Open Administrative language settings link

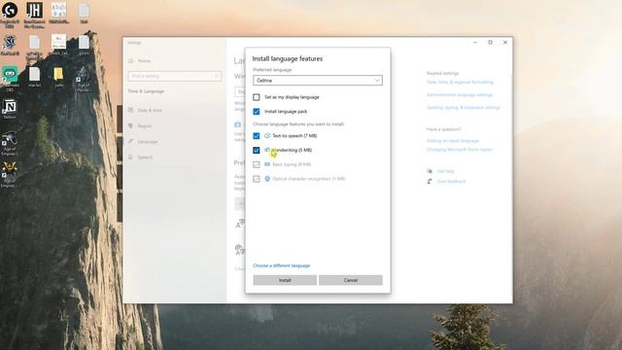click(x=460, y=95)
